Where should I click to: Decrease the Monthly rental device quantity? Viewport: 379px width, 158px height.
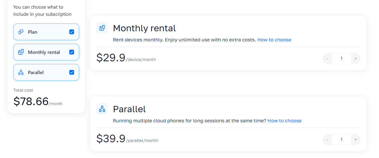click(x=328, y=59)
